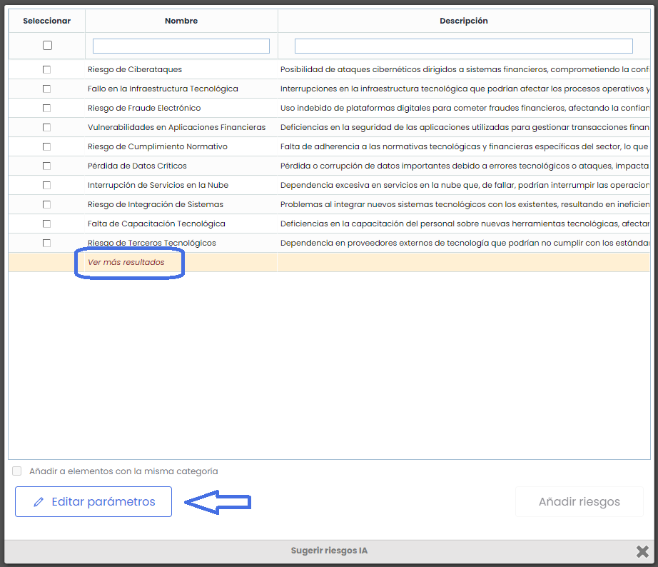The height and width of the screenshot is (567, 658).
Task: Tick Riesgo de Integración de Sistemas checkbox
Action: click(47, 204)
